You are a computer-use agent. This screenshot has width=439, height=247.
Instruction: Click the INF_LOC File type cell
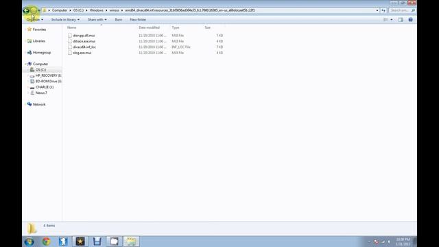pos(181,47)
